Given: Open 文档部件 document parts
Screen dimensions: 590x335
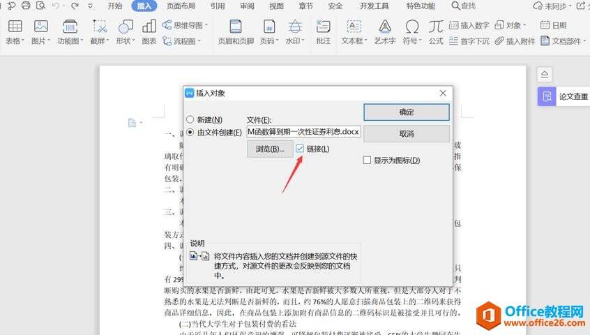Looking at the screenshot, I should pos(563,40).
